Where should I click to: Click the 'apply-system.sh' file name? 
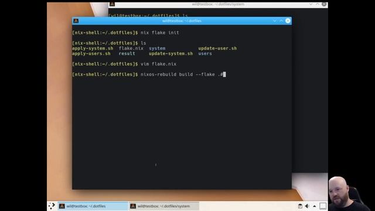pyautogui.click(x=93, y=48)
